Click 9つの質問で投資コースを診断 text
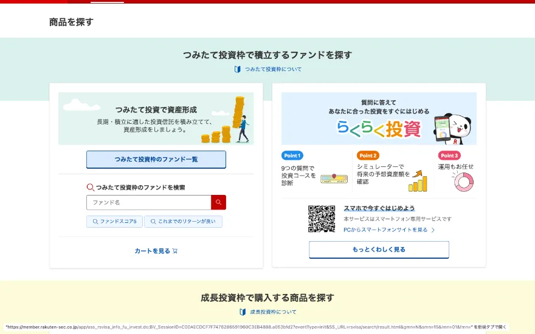 pyautogui.click(x=299, y=176)
